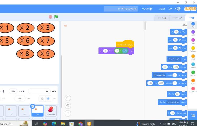Click the green flag to run project

coord(56,17)
